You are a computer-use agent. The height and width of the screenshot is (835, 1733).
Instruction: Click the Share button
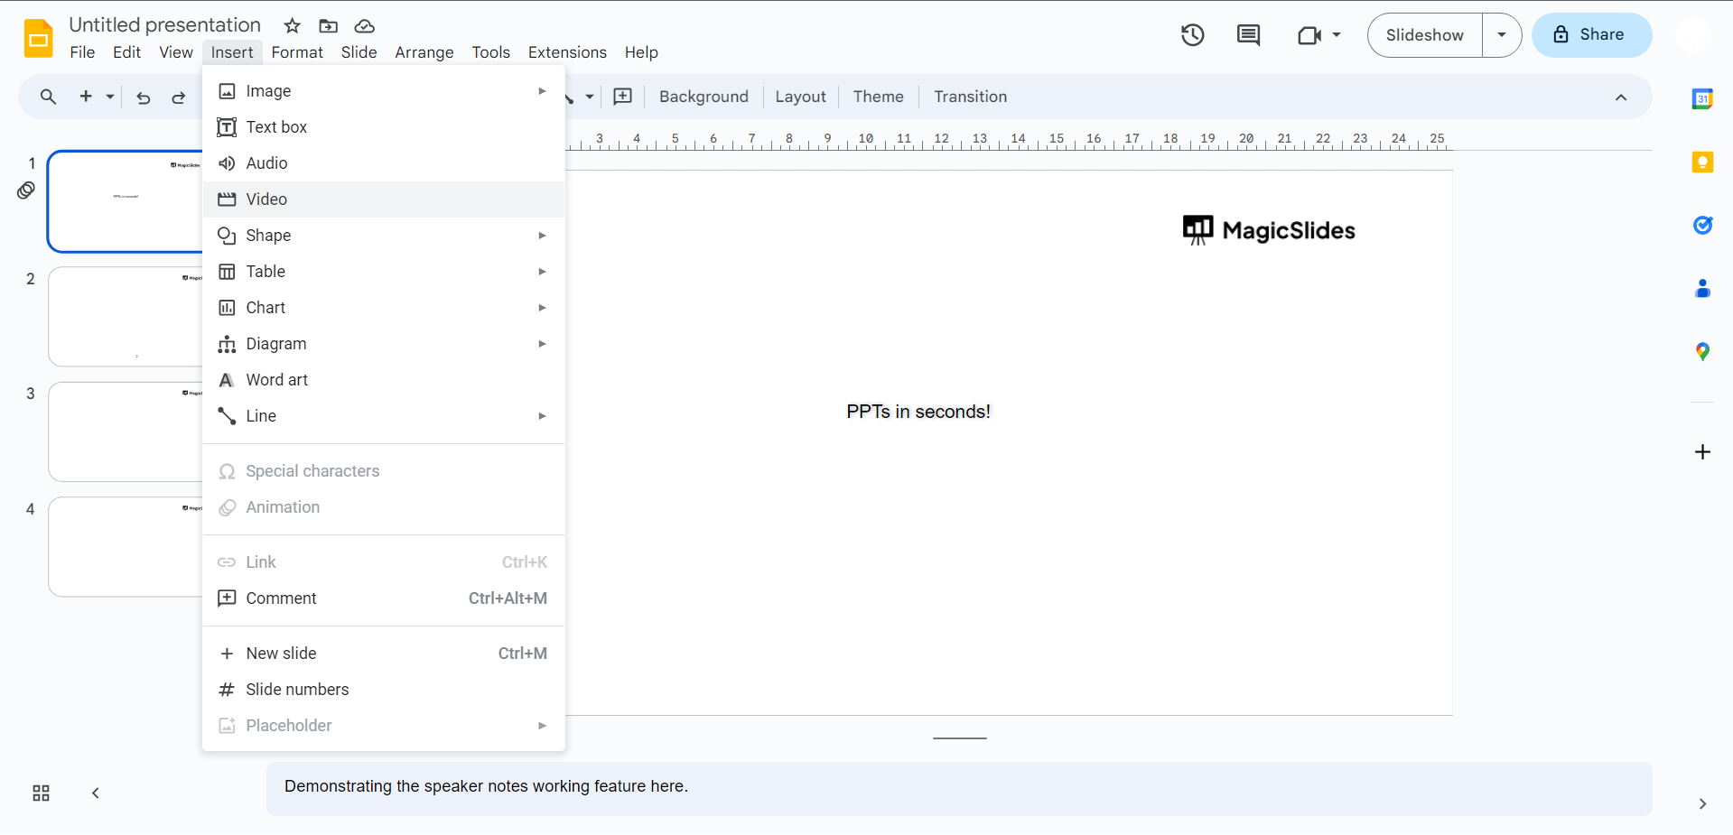(1591, 35)
